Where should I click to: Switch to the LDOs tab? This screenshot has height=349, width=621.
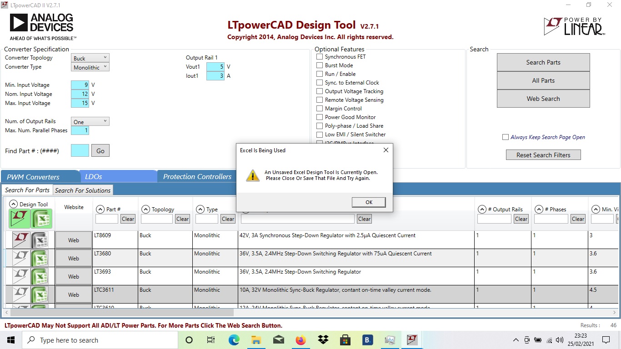tap(118, 177)
